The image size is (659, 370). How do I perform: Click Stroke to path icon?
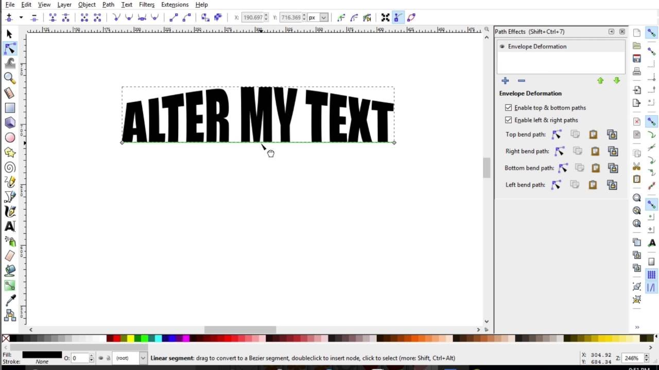(218, 17)
